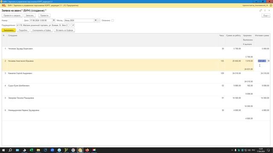Image resolution: width=273 pixels, height=153 pixels.
Task: Click the volume tray icon
Action: [x=249, y=150]
